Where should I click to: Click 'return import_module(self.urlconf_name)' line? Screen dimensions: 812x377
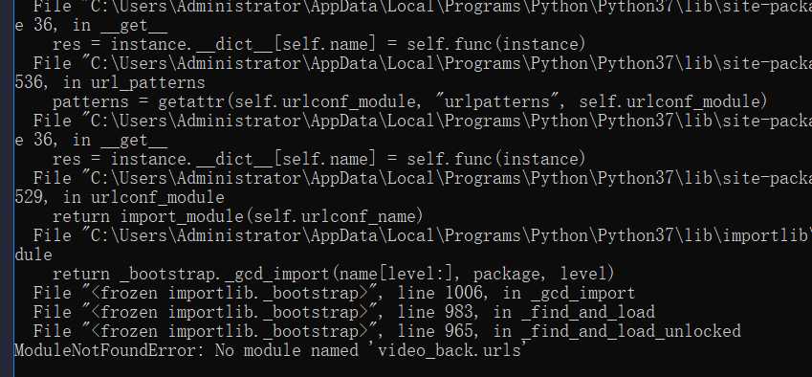[x=238, y=216]
